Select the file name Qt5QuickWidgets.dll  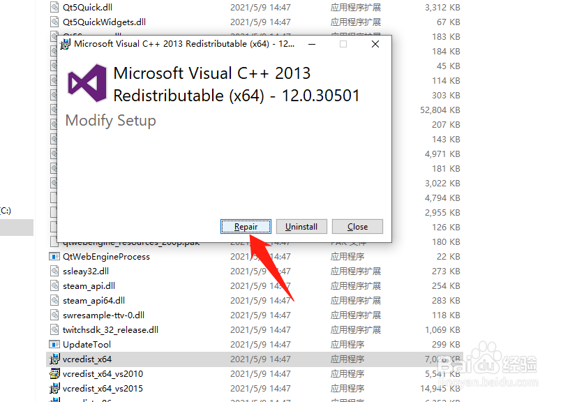tap(105, 22)
